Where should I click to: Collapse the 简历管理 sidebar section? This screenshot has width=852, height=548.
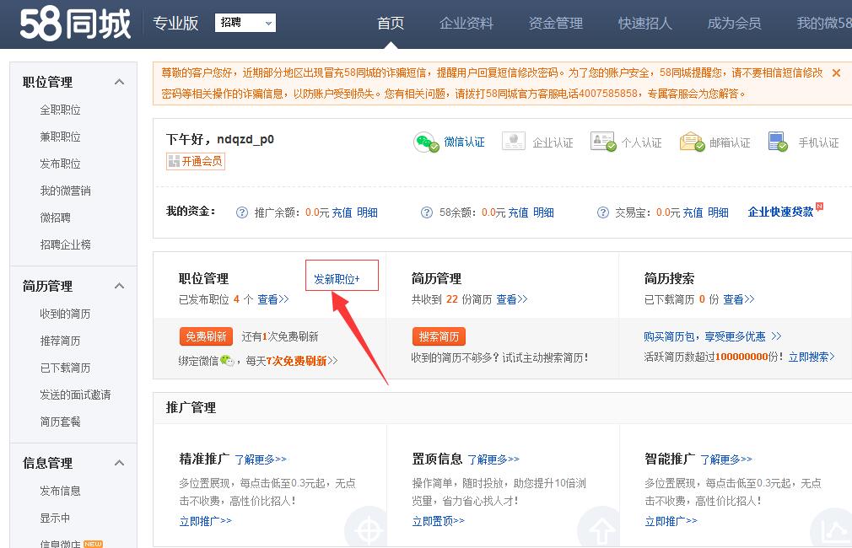pyautogui.click(x=120, y=286)
